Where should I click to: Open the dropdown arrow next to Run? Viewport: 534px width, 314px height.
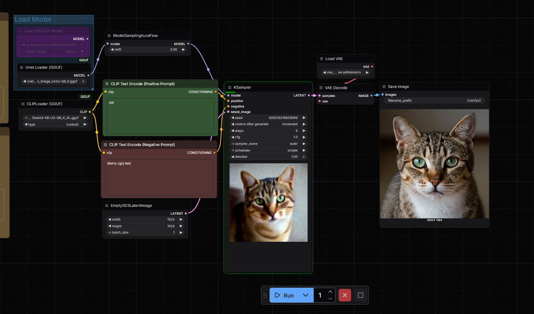point(306,295)
